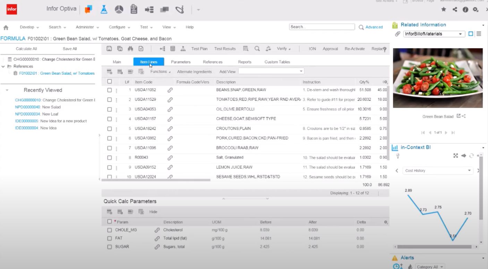Viewport: 488px width, 269px height.
Task: Open the hierarchy tree icon on the toolbar
Action: coord(183,48)
